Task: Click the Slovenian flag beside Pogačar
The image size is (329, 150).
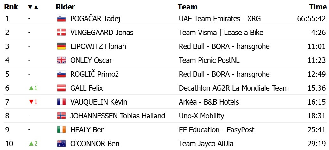Action: pyautogui.click(x=61, y=19)
